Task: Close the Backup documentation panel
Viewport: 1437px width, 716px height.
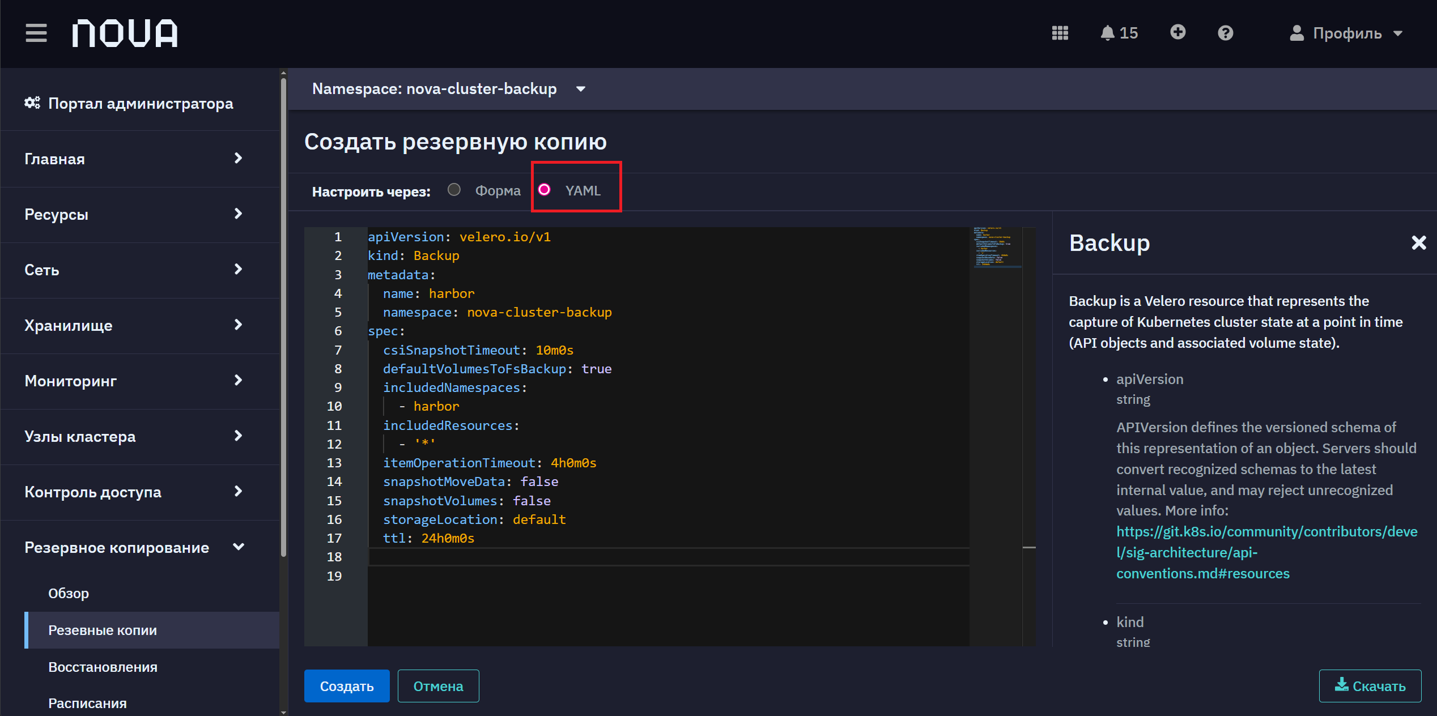Action: (x=1418, y=243)
